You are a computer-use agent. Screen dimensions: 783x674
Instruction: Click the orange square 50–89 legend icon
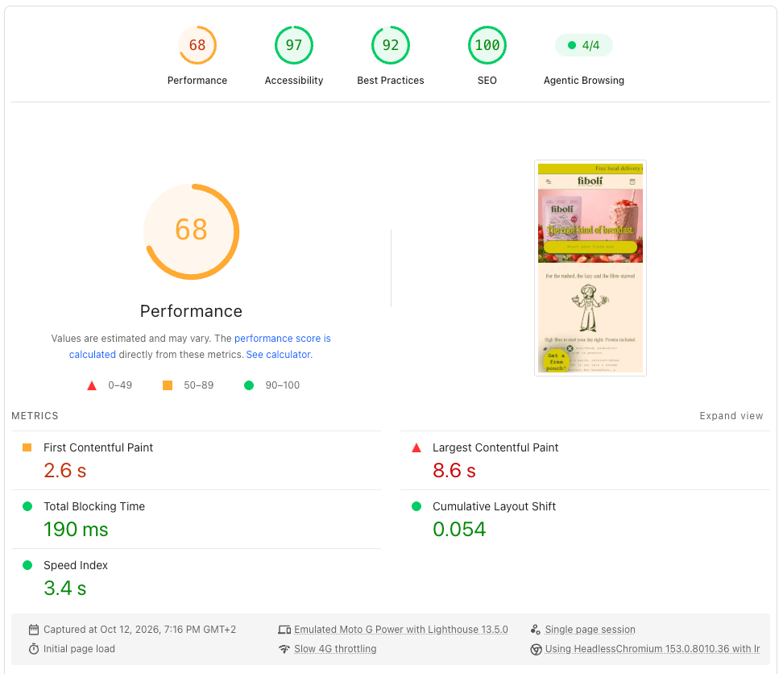(168, 385)
